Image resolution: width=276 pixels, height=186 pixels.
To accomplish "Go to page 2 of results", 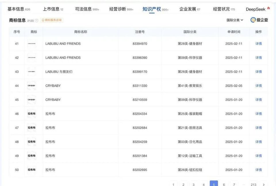I will tap(183, 184).
